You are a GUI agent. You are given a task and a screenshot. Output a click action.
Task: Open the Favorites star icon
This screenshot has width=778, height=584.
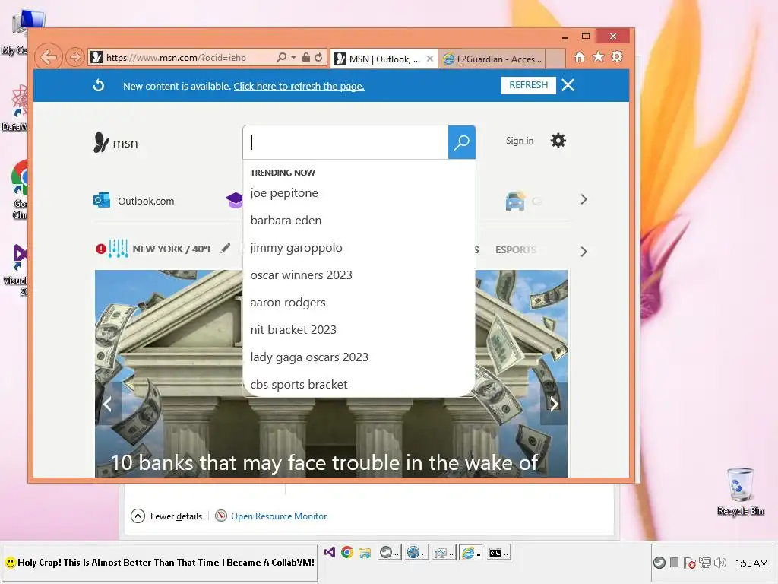pos(599,57)
